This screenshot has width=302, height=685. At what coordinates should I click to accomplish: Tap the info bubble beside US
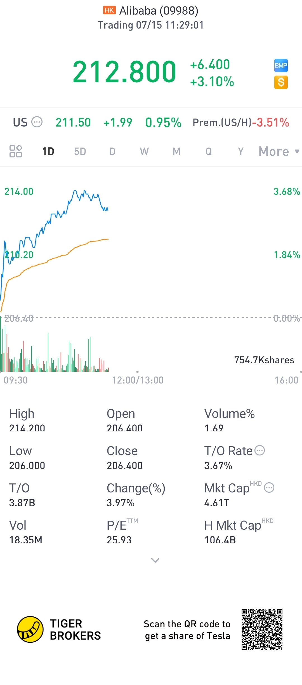click(37, 122)
